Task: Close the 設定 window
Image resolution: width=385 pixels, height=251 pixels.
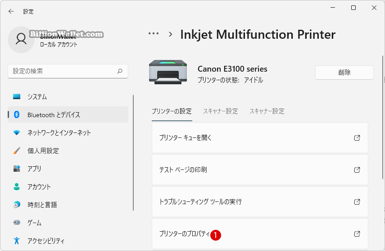Action: [x=374, y=8]
